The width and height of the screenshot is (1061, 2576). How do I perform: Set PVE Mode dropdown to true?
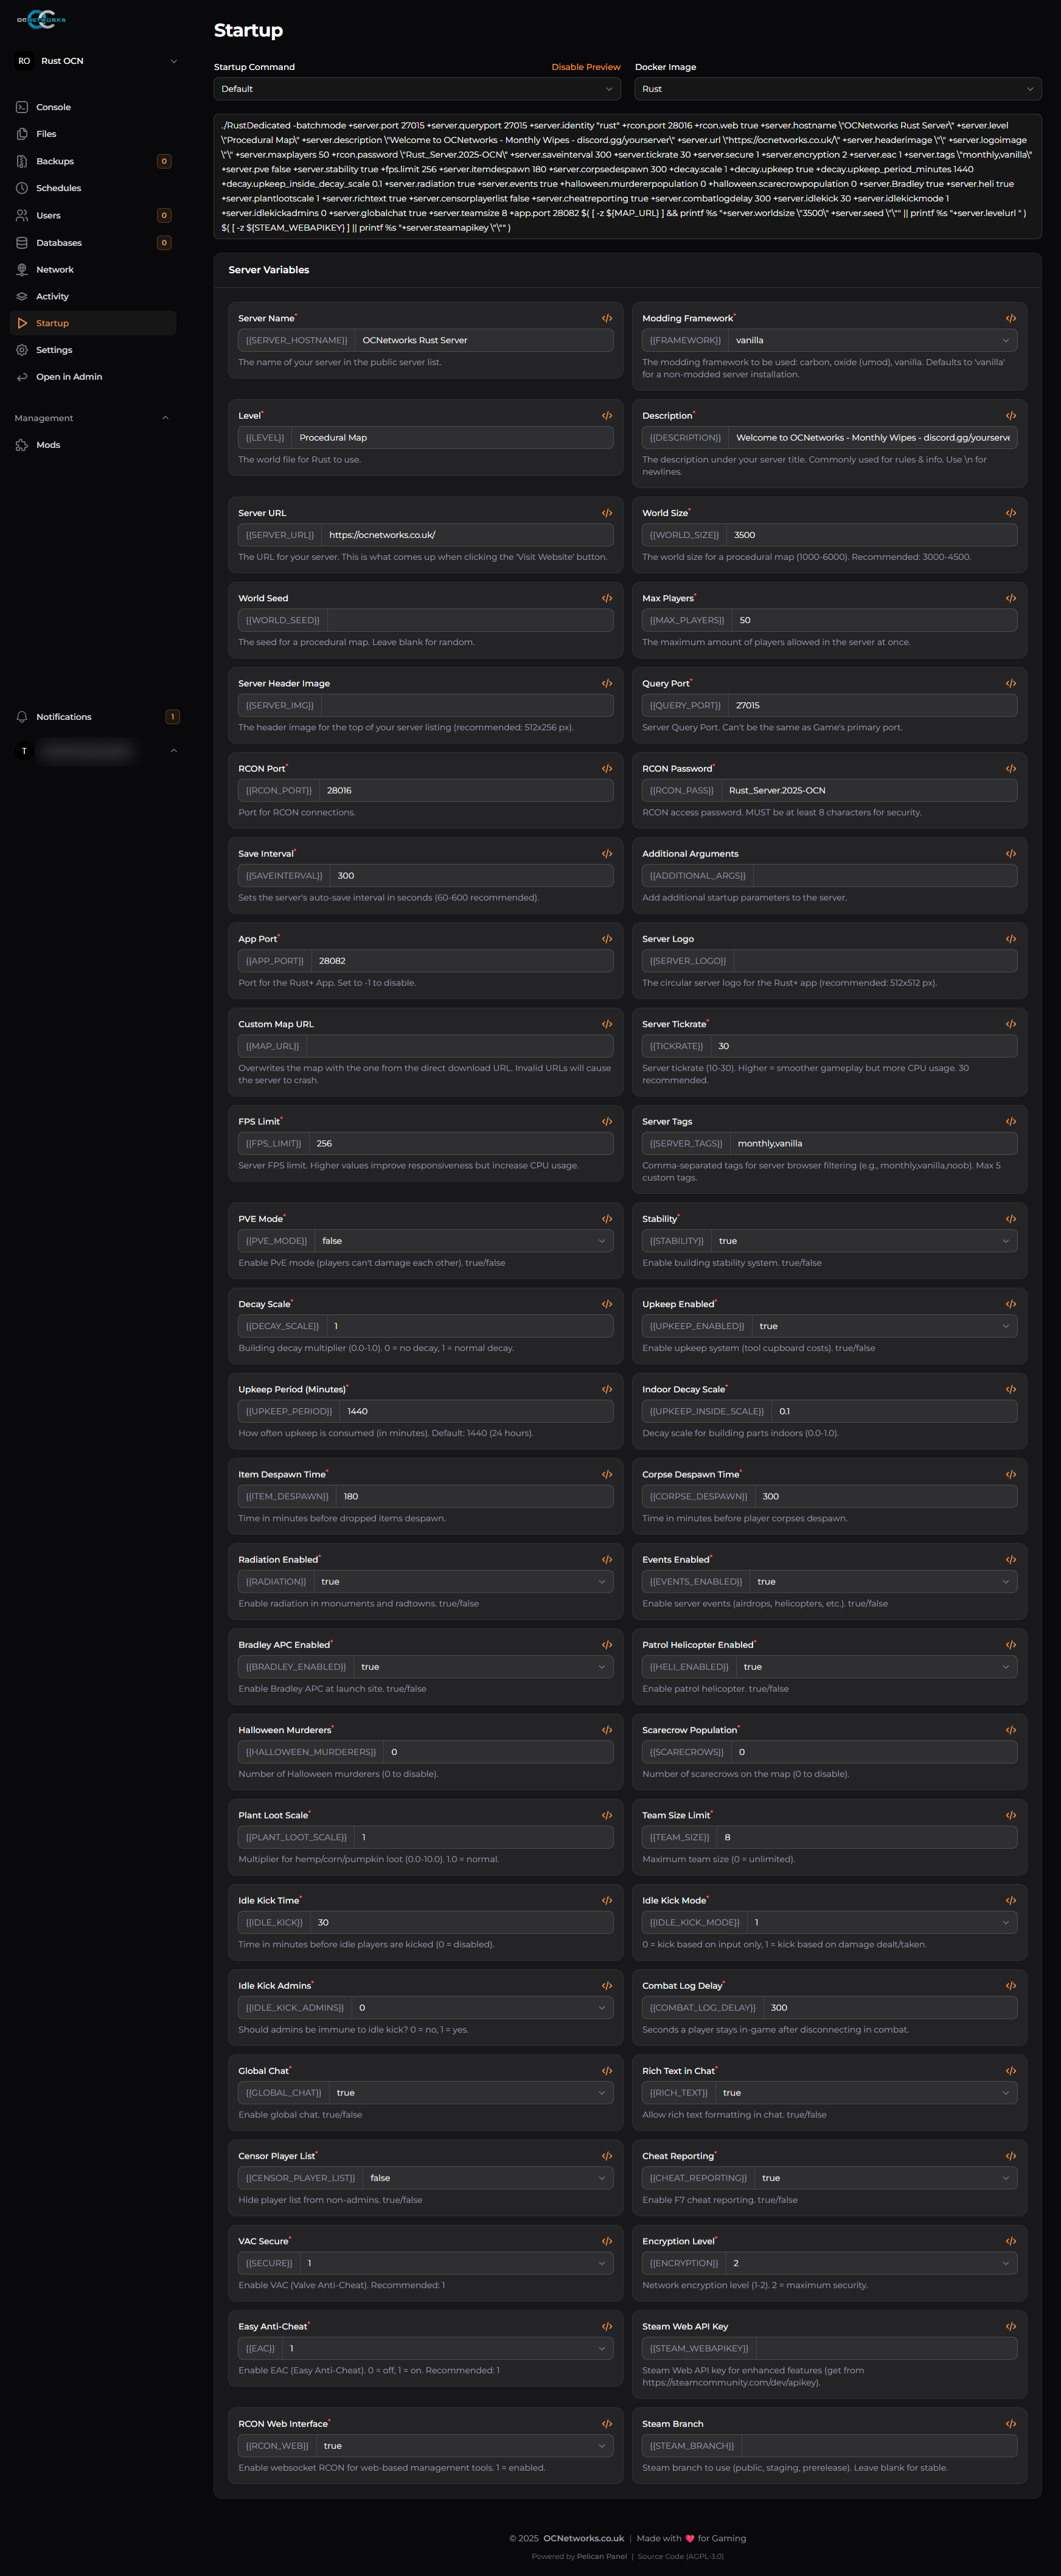(463, 1240)
